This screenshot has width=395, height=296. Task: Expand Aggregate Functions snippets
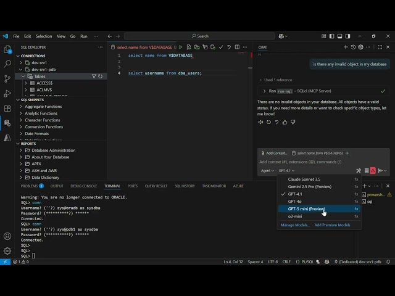click(21, 107)
